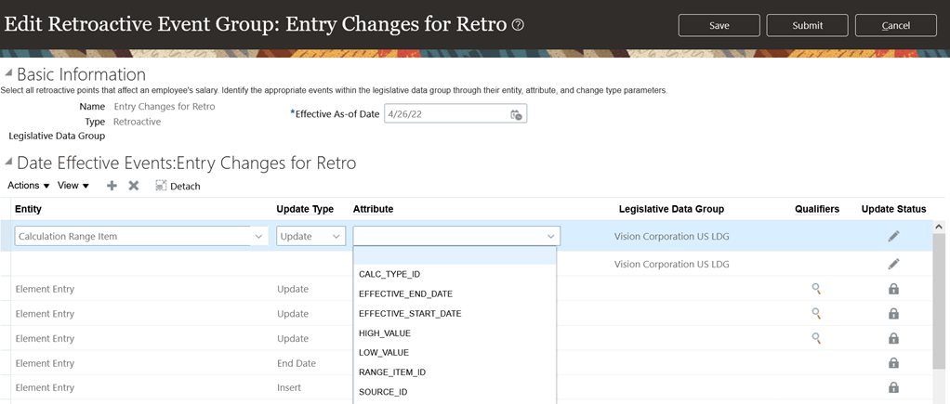Click the delete row X icon

(x=134, y=186)
